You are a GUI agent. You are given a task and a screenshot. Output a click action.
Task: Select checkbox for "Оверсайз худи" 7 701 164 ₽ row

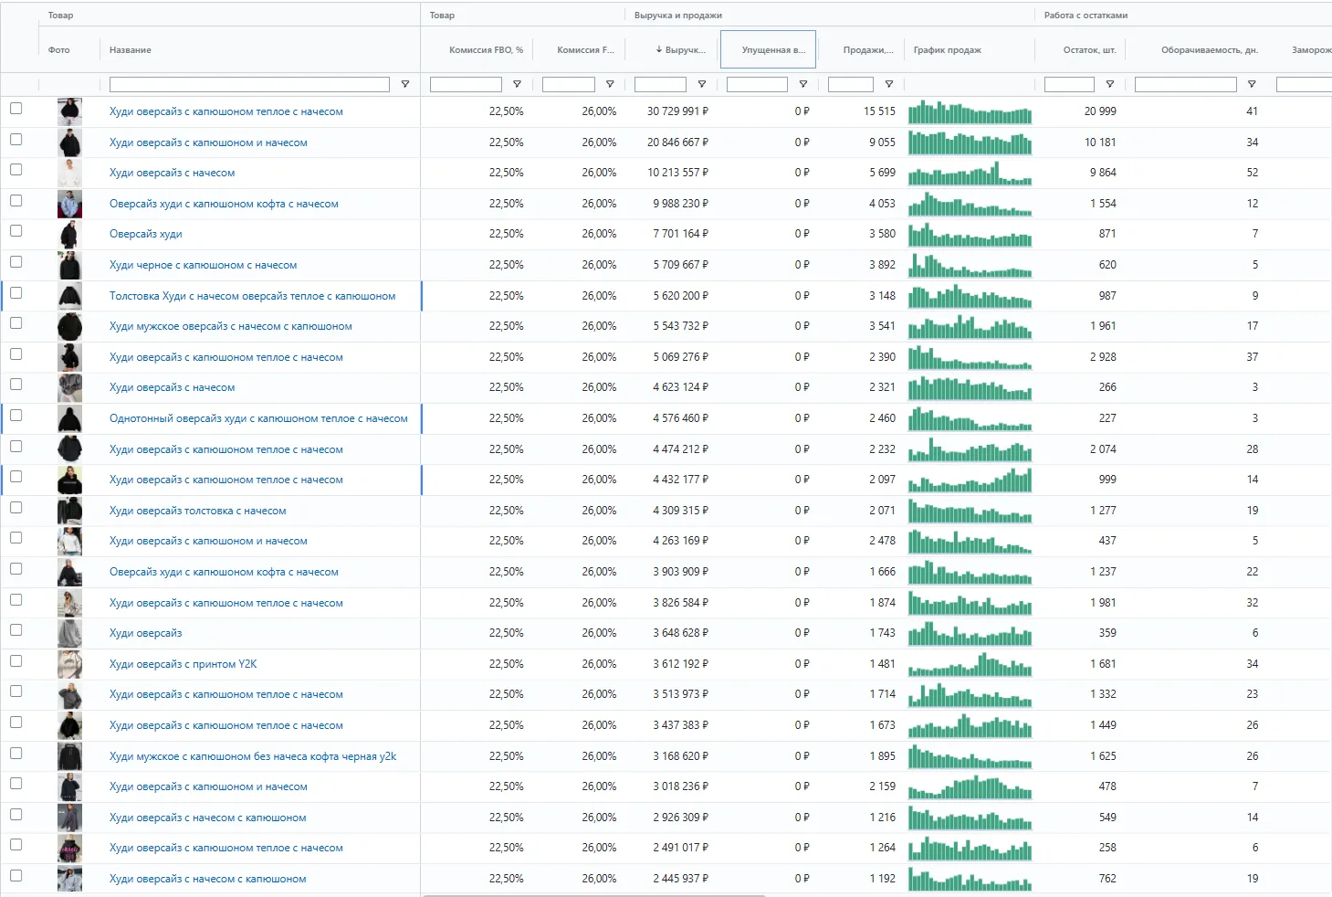pos(16,231)
